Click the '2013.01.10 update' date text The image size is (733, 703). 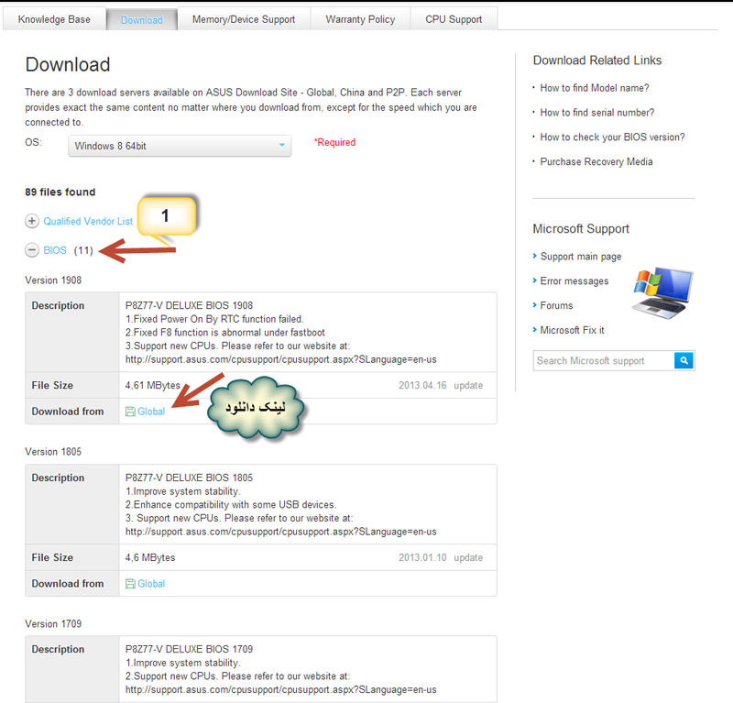pos(441,557)
